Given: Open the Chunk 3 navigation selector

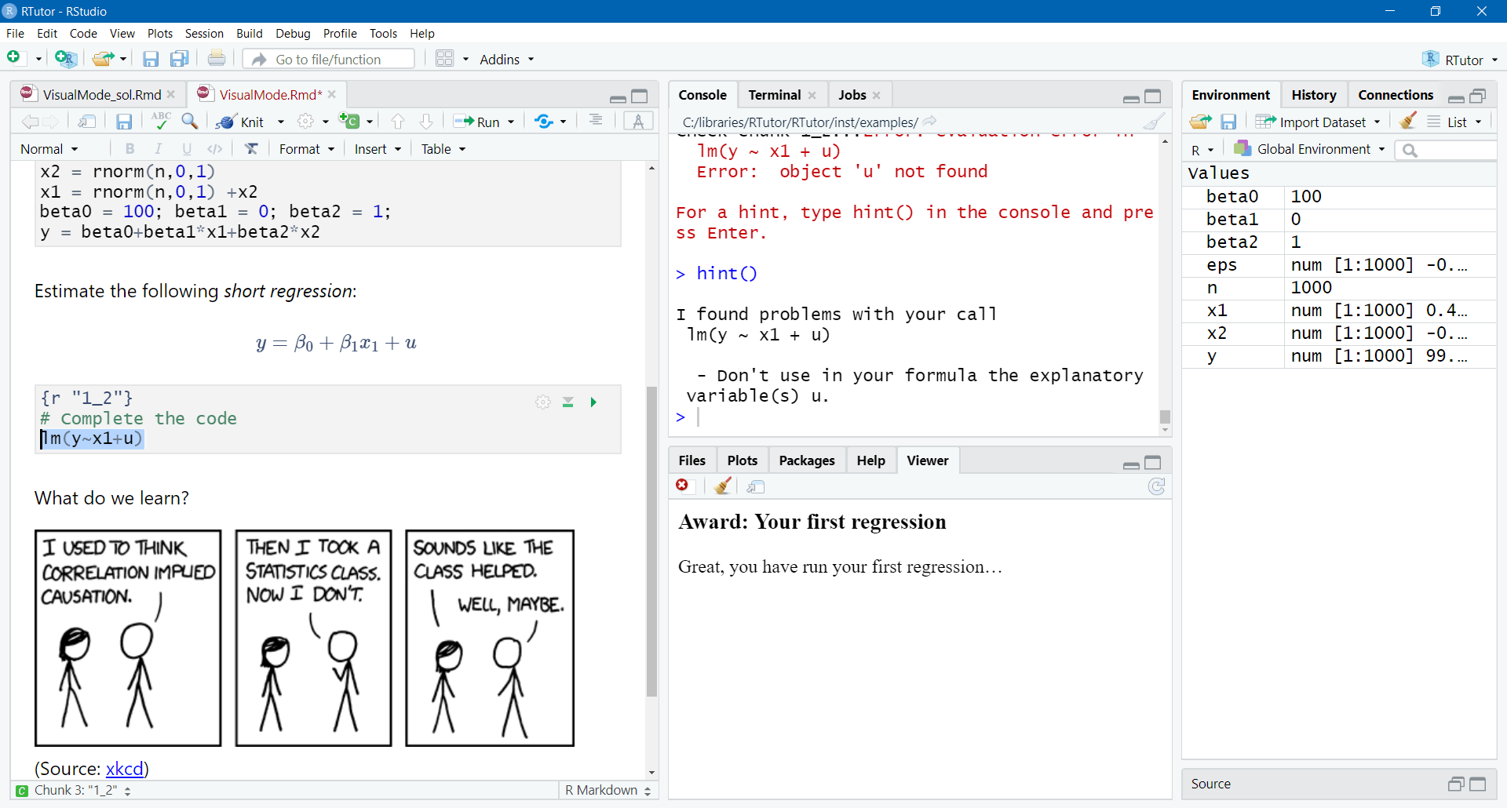Looking at the screenshot, I should [x=74, y=790].
